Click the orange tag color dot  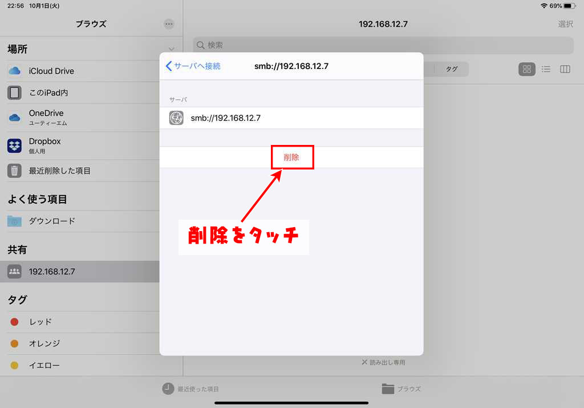click(14, 344)
